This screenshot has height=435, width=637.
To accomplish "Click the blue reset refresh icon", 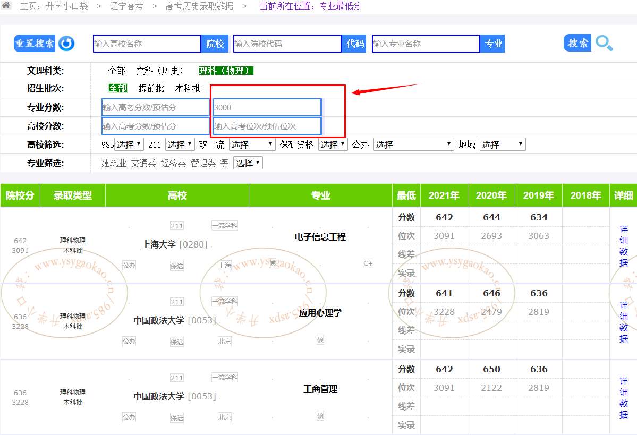I will pyautogui.click(x=66, y=44).
